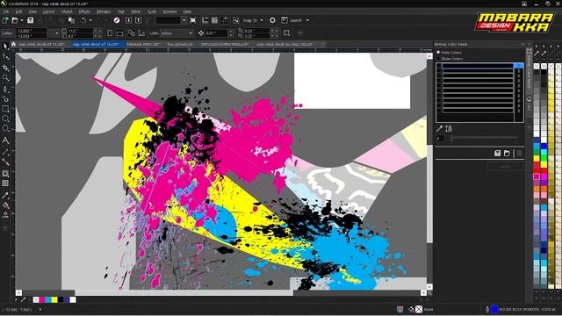The width and height of the screenshot is (562, 316).
Task: Tick the first color mask row checkbox
Action: [439, 66]
